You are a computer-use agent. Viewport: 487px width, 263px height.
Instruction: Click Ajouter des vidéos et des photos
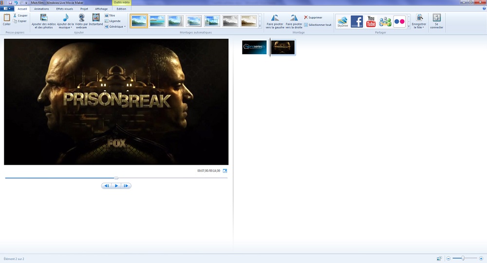(x=44, y=21)
